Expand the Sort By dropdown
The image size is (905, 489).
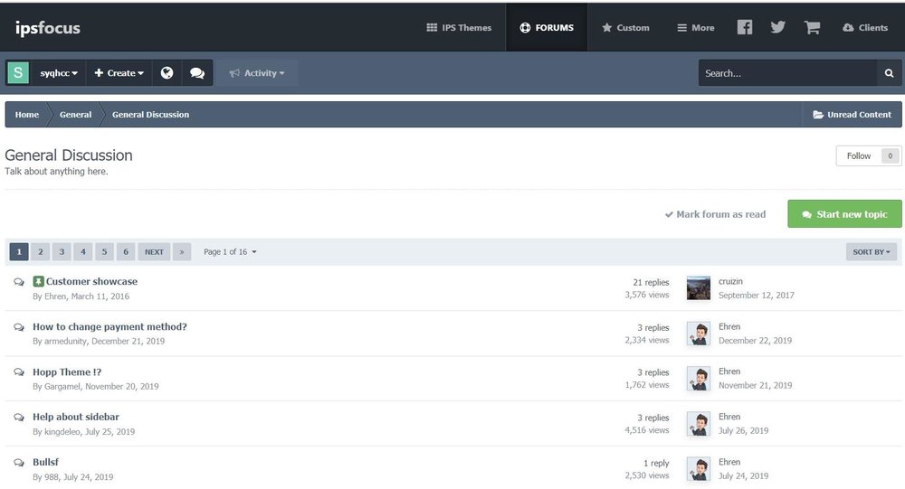click(x=872, y=252)
